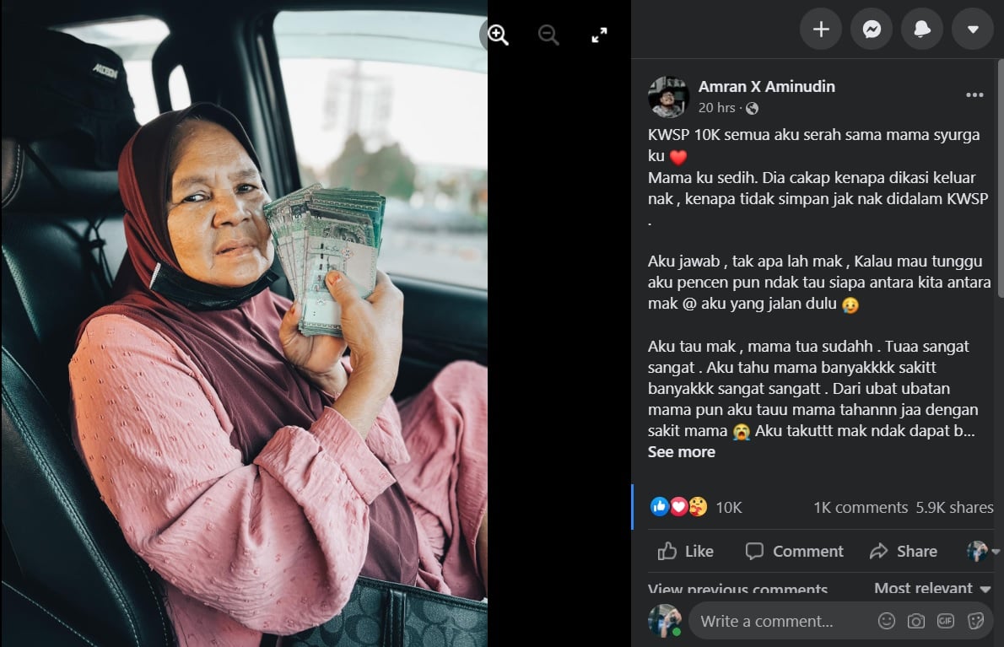Expand the account dropdown arrow

click(x=973, y=29)
